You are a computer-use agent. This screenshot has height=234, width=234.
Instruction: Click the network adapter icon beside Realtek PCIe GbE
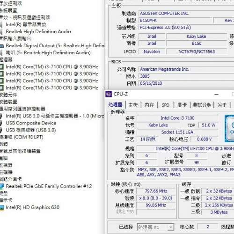2,186
